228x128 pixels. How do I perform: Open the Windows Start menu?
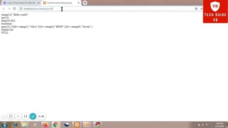4,125
